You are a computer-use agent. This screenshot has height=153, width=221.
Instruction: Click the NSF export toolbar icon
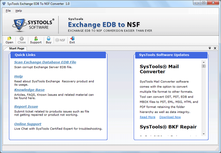(60, 40)
